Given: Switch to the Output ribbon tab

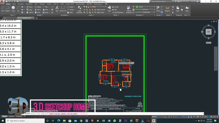Looking at the screenshot, I should point(49,4).
